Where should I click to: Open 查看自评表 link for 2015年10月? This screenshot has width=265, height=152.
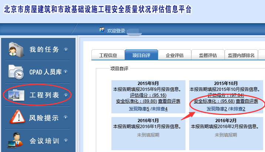(x=247, y=101)
